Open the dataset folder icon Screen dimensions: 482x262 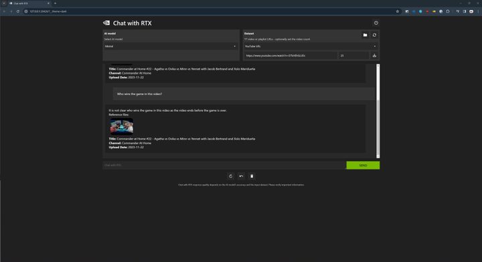(x=365, y=35)
